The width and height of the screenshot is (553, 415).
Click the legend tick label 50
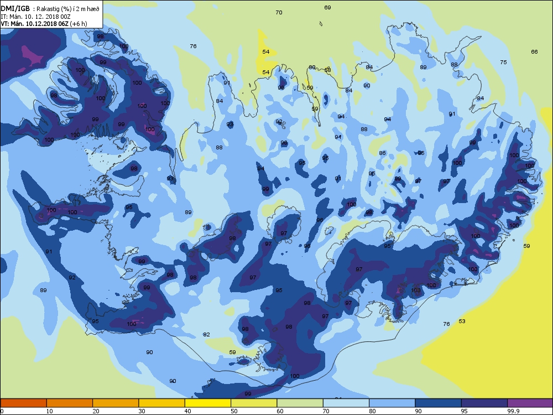click(234, 411)
